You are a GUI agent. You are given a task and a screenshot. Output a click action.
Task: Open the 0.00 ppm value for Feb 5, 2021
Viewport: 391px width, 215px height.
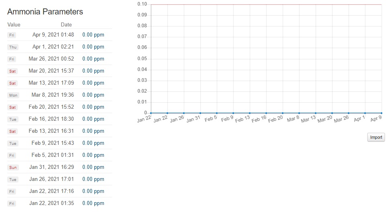point(93,155)
